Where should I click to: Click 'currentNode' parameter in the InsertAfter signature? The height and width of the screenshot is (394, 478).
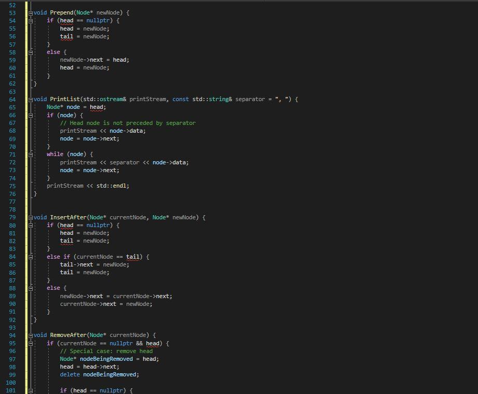(x=128, y=217)
